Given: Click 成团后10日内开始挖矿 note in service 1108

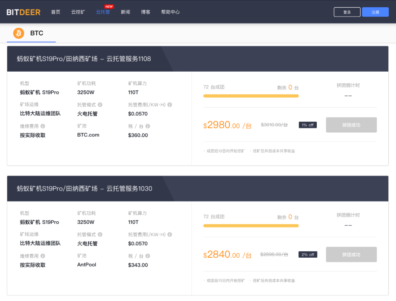Looking at the screenshot, I should [x=225, y=151].
